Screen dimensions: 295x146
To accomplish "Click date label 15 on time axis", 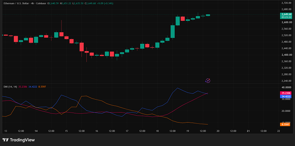I will 66,131.
